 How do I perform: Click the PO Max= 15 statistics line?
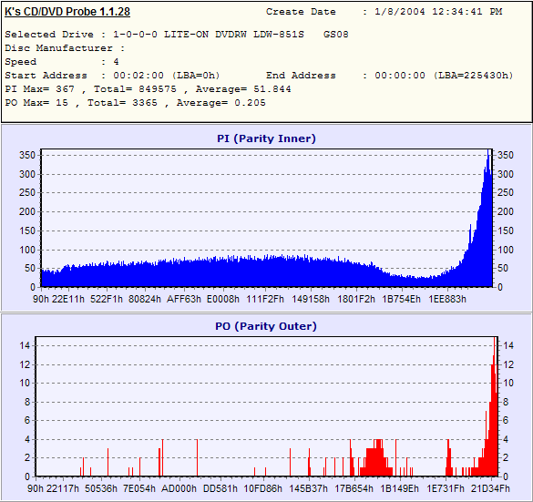135,103
